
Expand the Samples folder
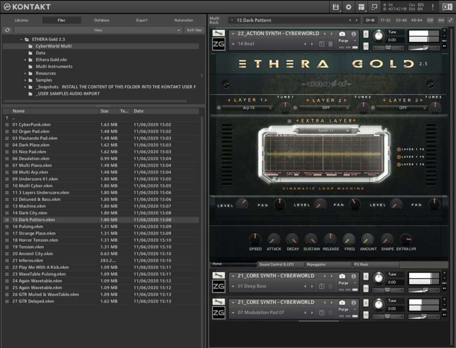(25, 80)
